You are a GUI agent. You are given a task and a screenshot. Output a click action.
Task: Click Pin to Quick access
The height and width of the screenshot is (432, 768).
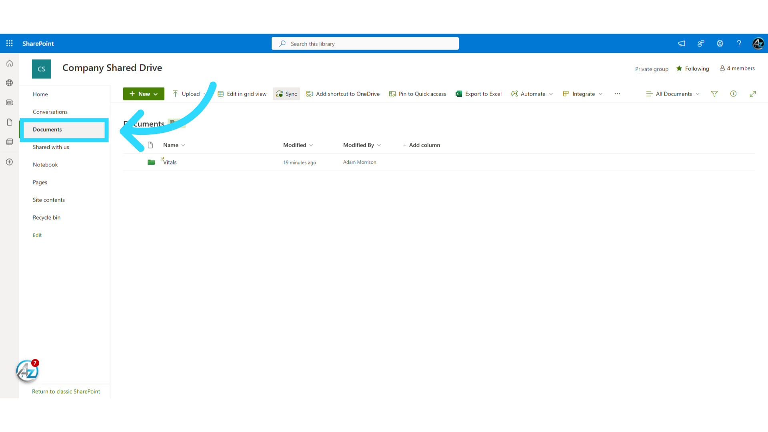click(x=418, y=94)
